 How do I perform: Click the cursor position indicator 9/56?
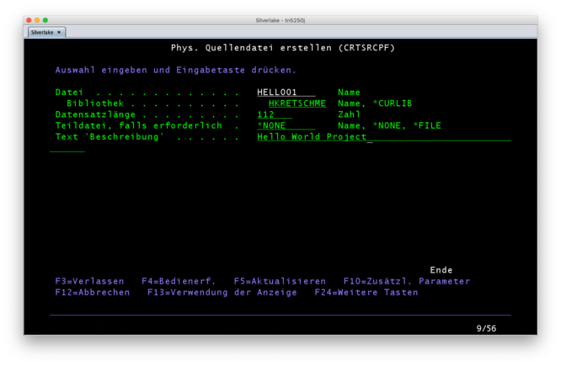486,328
